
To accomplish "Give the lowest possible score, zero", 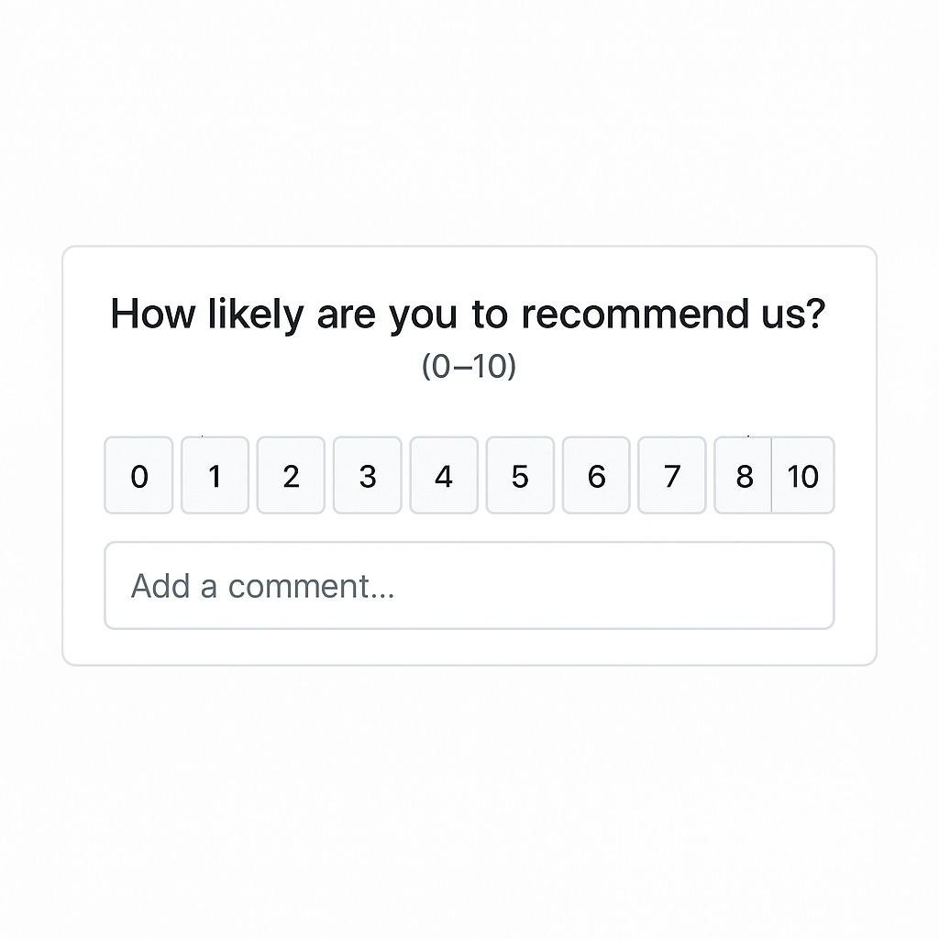I will (138, 475).
